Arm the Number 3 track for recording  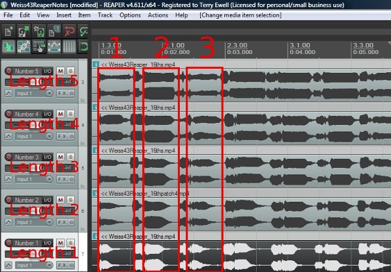8,157
